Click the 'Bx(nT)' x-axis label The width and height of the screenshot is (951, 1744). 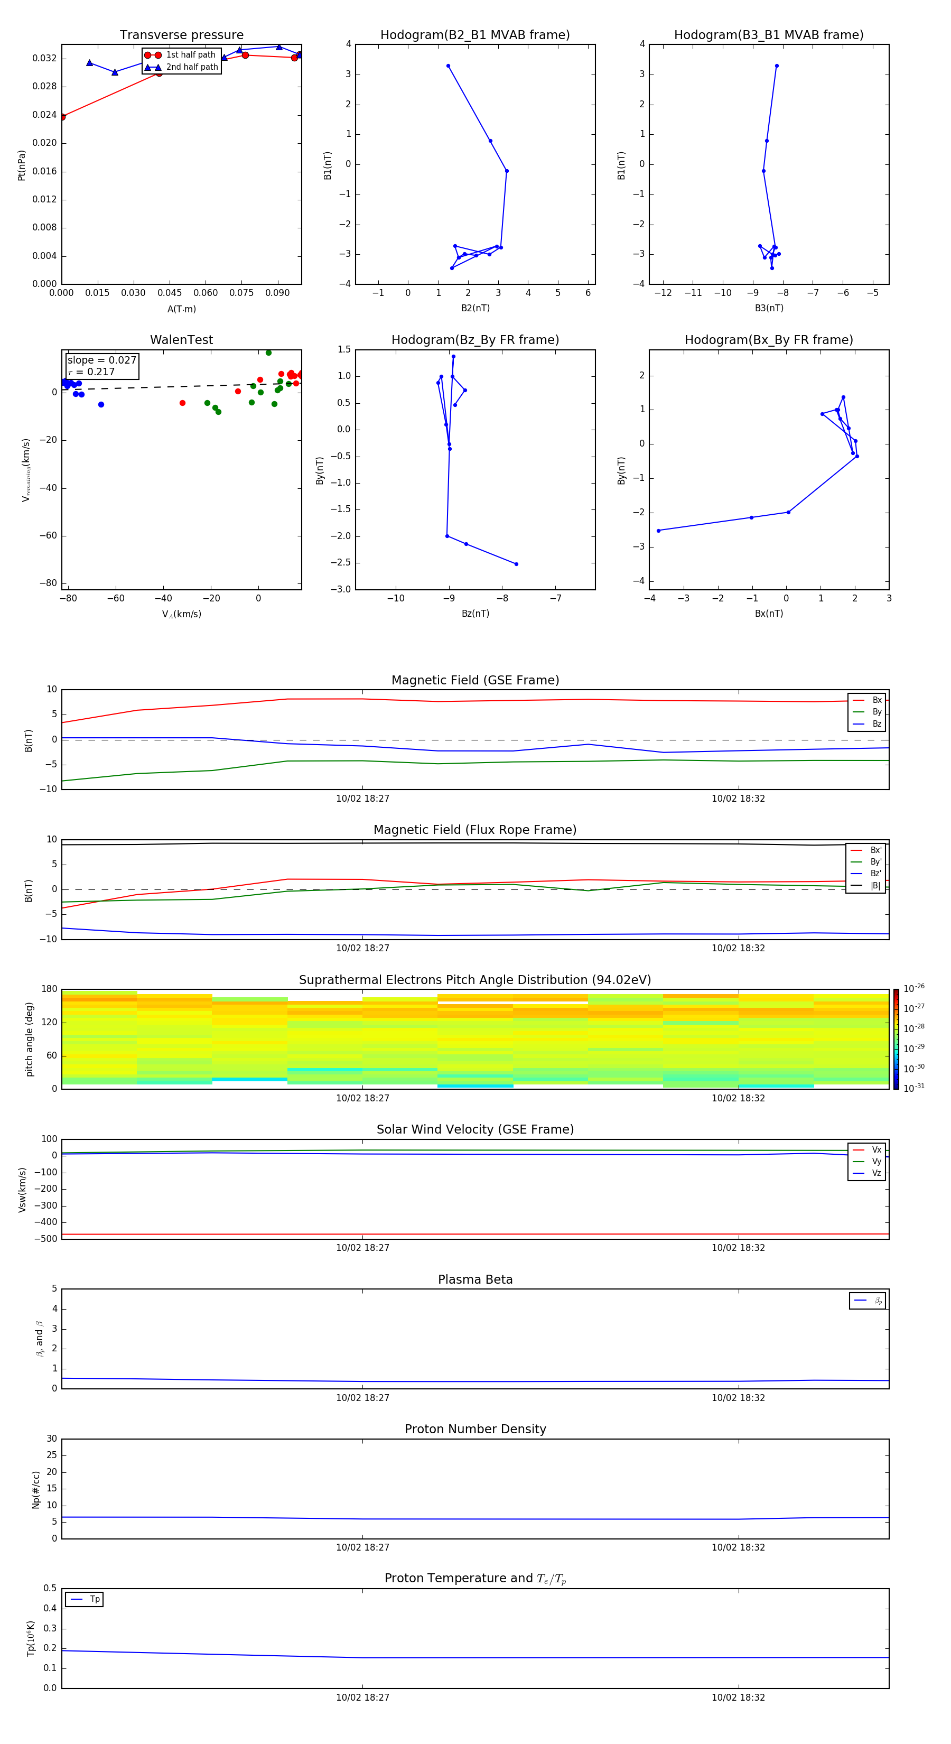point(769,614)
